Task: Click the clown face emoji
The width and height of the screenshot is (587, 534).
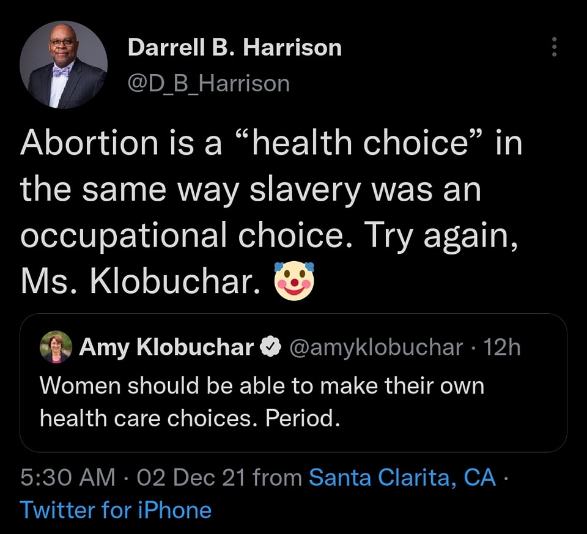Action: pos(294,281)
